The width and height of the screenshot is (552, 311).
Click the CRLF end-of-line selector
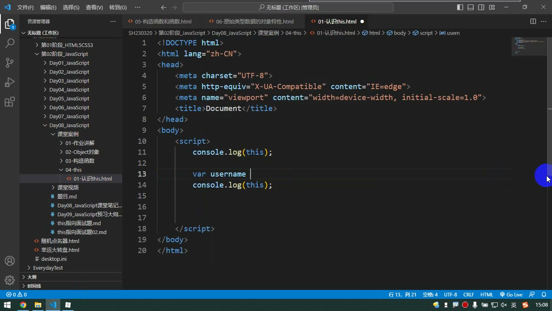click(x=469, y=295)
